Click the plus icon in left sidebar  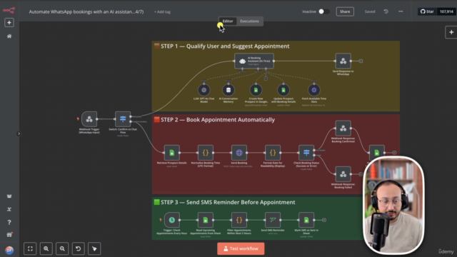9,22
